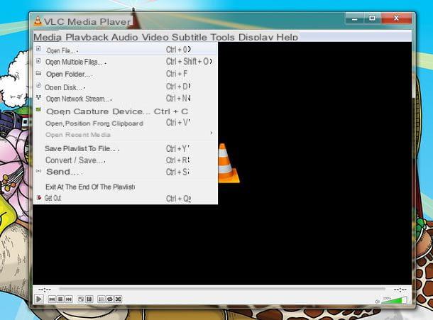Toggle loop/repeat mode button
The image size is (433, 320).
click(x=110, y=299)
